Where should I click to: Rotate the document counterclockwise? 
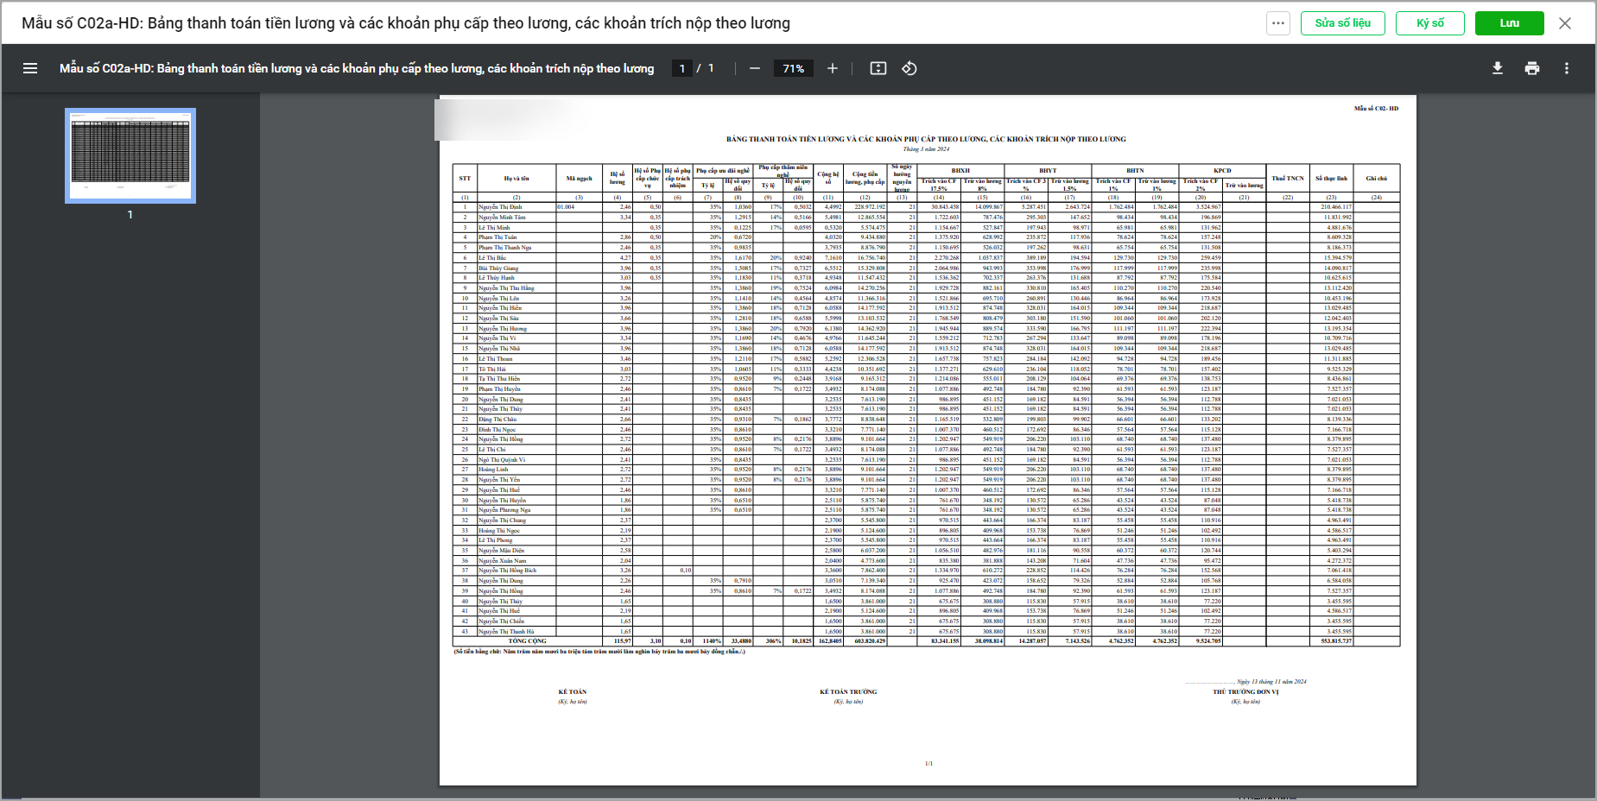click(x=909, y=68)
